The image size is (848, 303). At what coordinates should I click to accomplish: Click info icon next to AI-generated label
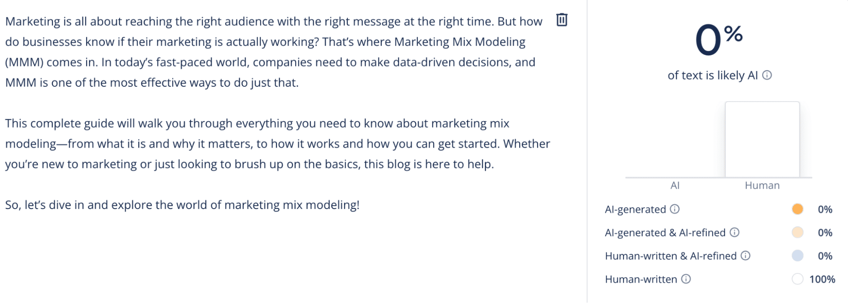(x=675, y=209)
